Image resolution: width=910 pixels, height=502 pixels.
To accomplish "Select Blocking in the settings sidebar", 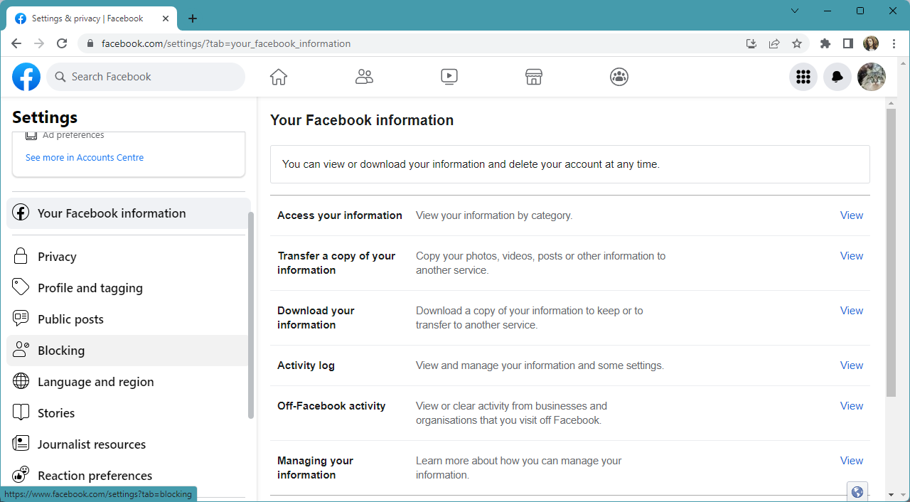I will pos(61,350).
